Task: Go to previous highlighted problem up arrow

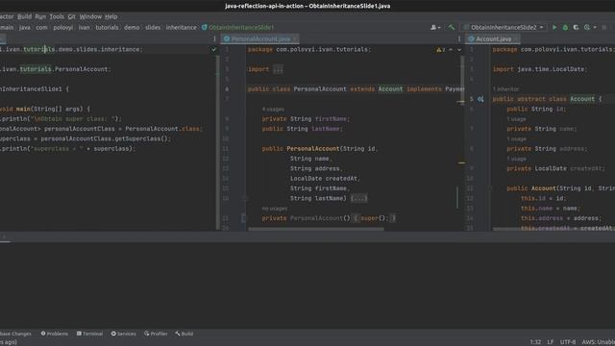Action: click(451, 49)
